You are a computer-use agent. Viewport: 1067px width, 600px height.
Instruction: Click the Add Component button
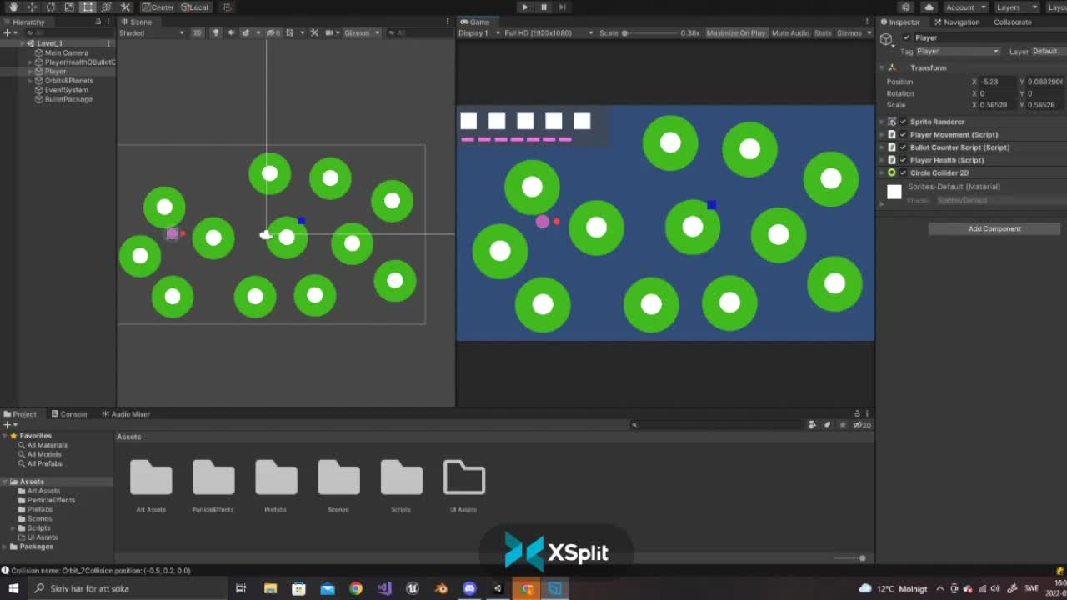pyautogui.click(x=994, y=228)
